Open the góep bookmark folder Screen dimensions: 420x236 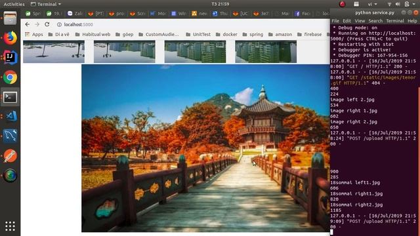tap(125, 34)
